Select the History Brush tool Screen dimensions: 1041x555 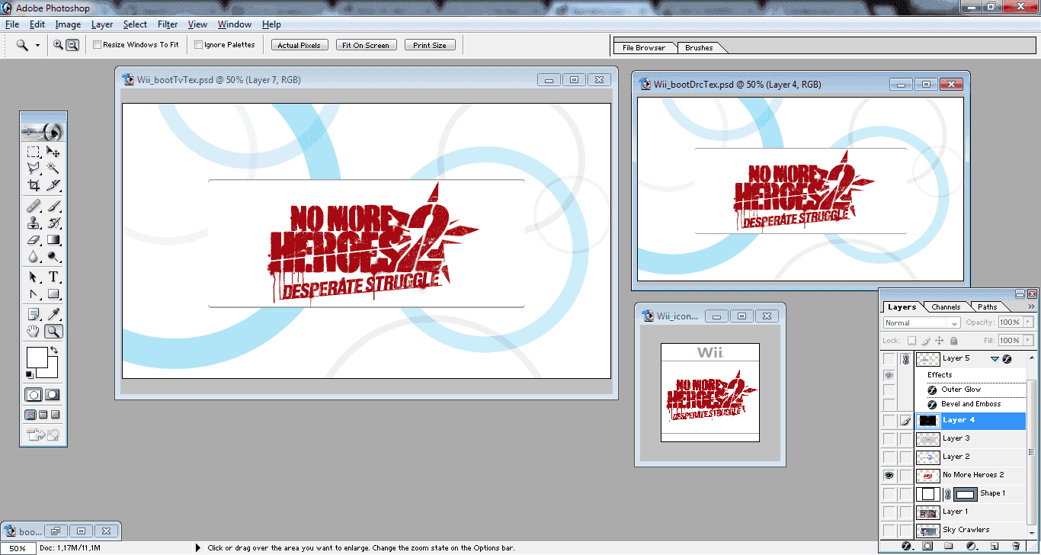tap(53, 223)
